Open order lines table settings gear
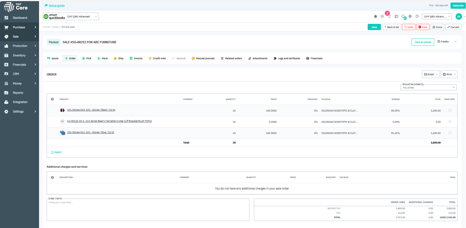 (52, 99)
